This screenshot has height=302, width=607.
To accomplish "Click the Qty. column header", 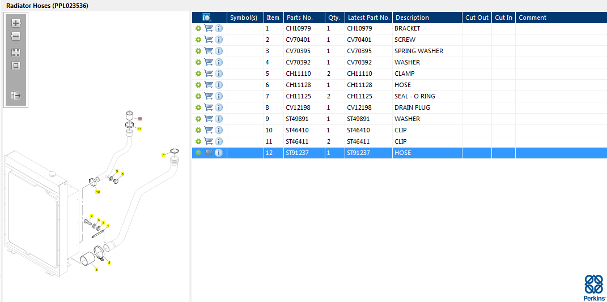I will pos(334,18).
